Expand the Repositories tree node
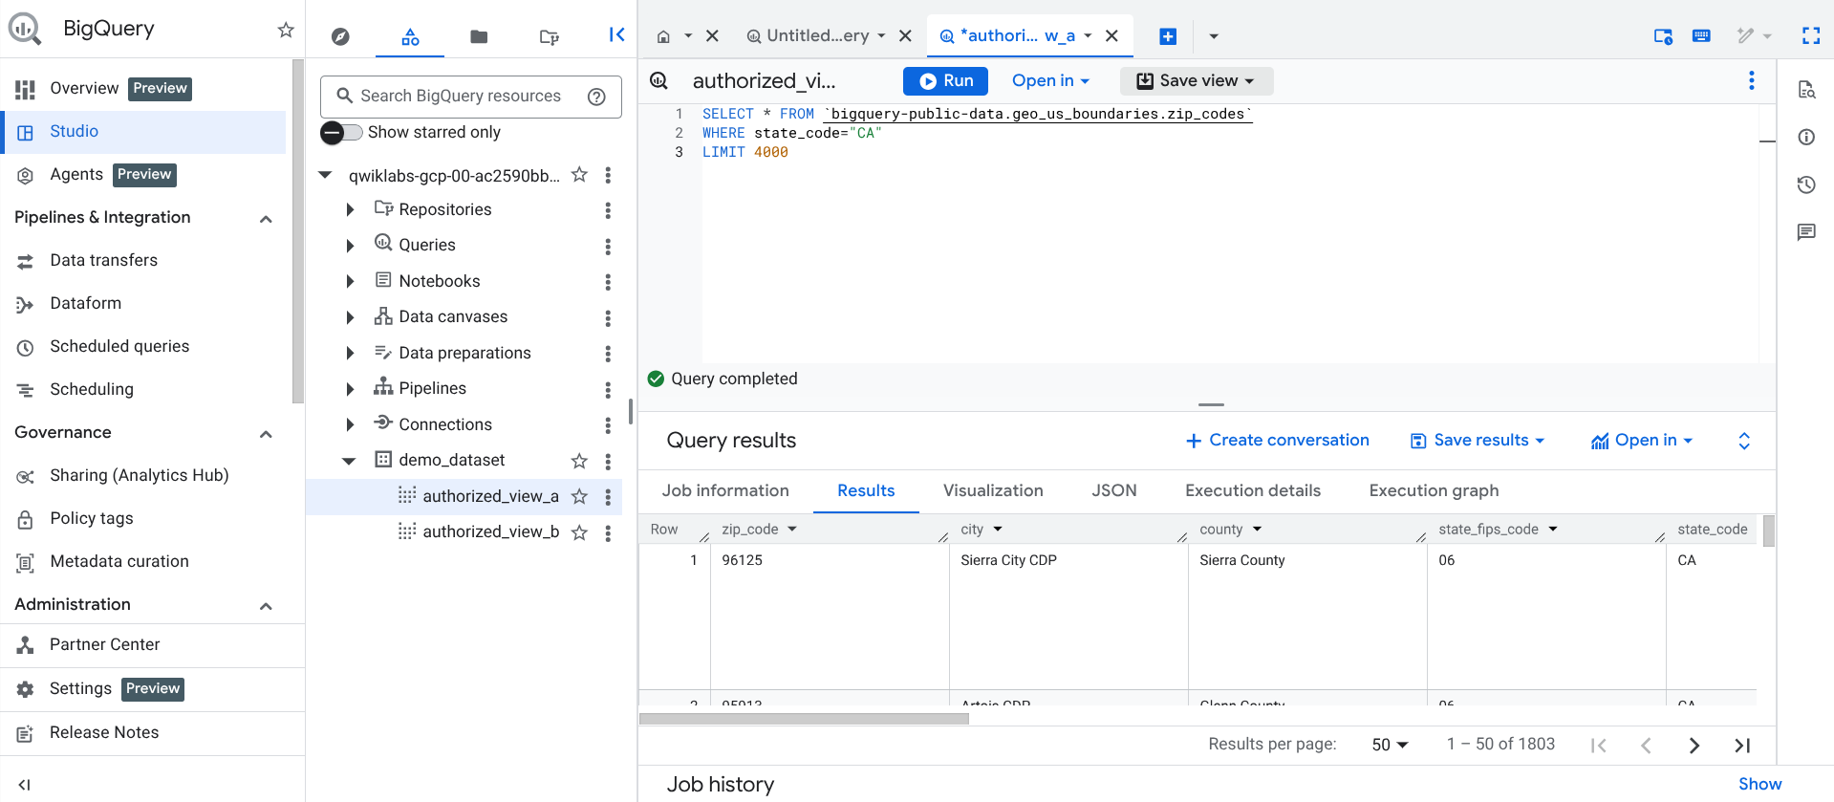Viewport: 1834px width, 802px height. click(x=350, y=209)
